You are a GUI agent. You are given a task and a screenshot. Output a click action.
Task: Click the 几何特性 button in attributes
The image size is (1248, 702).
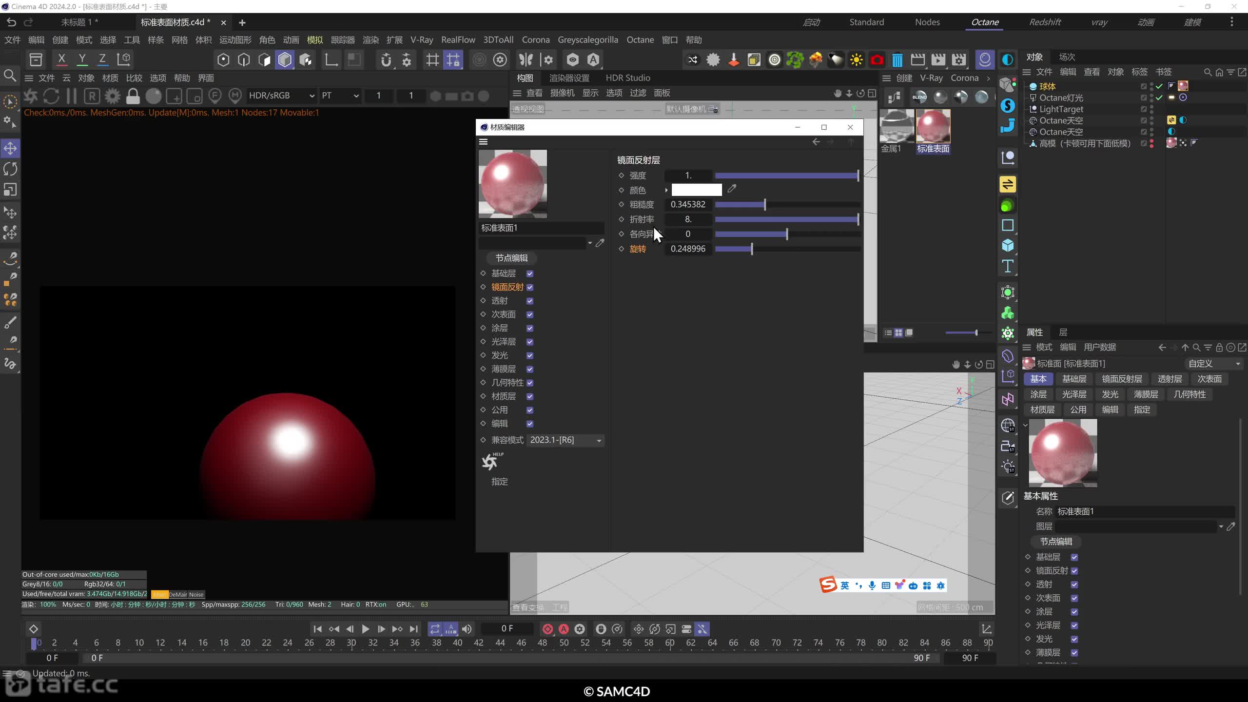[1189, 394]
